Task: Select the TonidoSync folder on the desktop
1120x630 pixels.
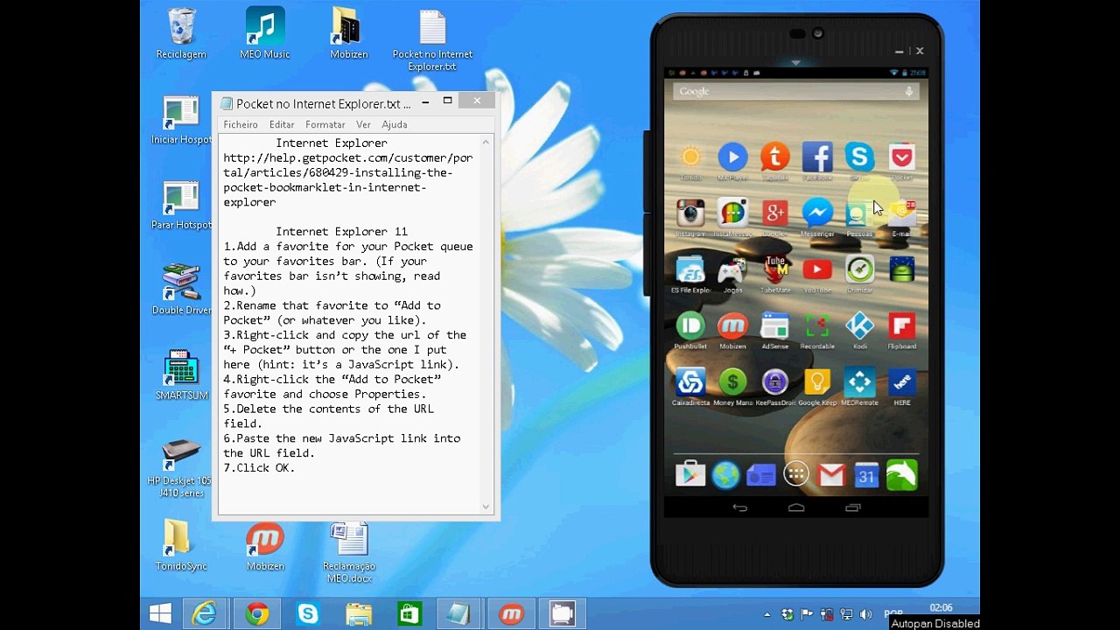Action: [181, 545]
